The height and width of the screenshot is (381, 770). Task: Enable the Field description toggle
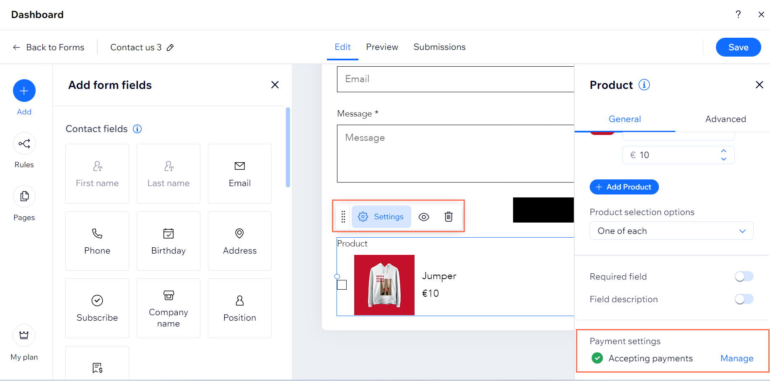pos(744,299)
